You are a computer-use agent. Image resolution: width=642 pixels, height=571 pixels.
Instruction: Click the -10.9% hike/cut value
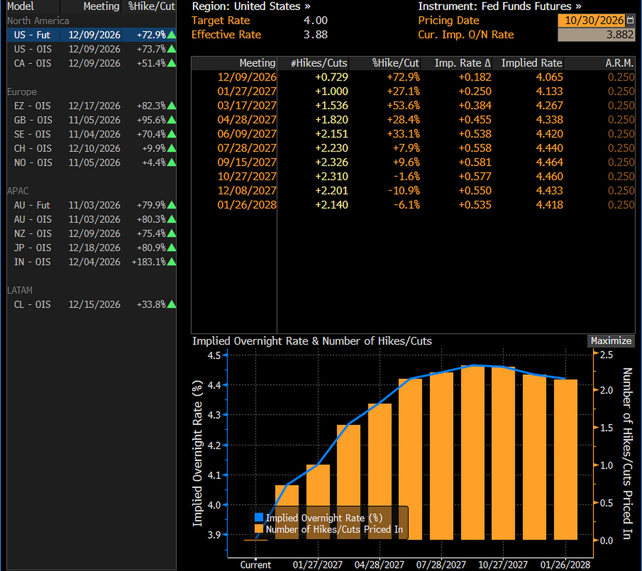pos(404,191)
